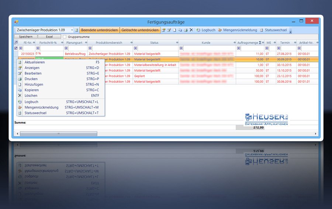332x209 pixels.
Task: Click the Kopieren icon in the toolbar
Action: point(180,30)
